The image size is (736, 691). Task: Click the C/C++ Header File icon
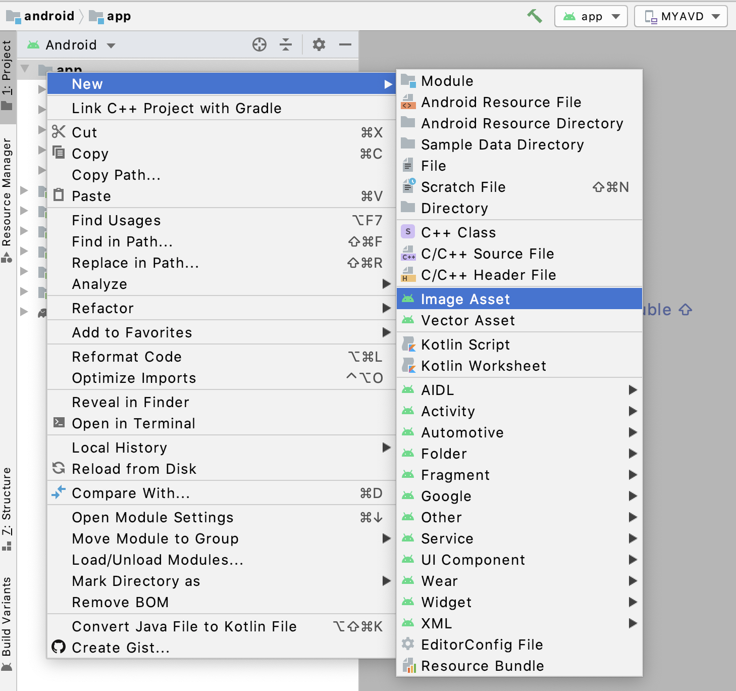[408, 274]
